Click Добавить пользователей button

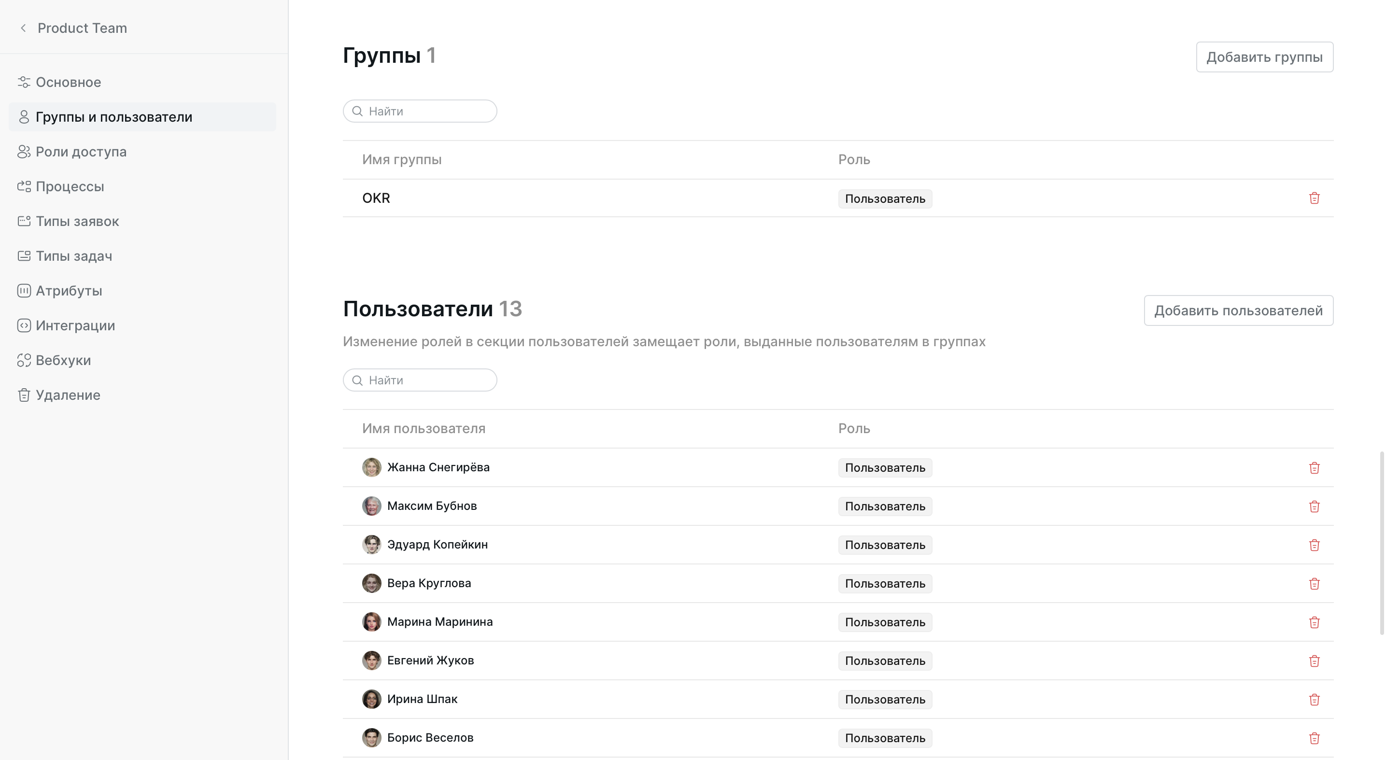(1238, 310)
